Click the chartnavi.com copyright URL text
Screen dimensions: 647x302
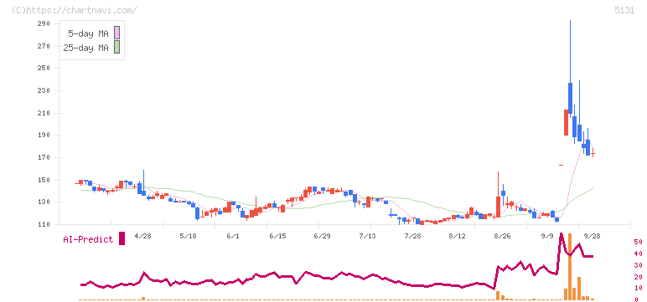click(x=75, y=10)
